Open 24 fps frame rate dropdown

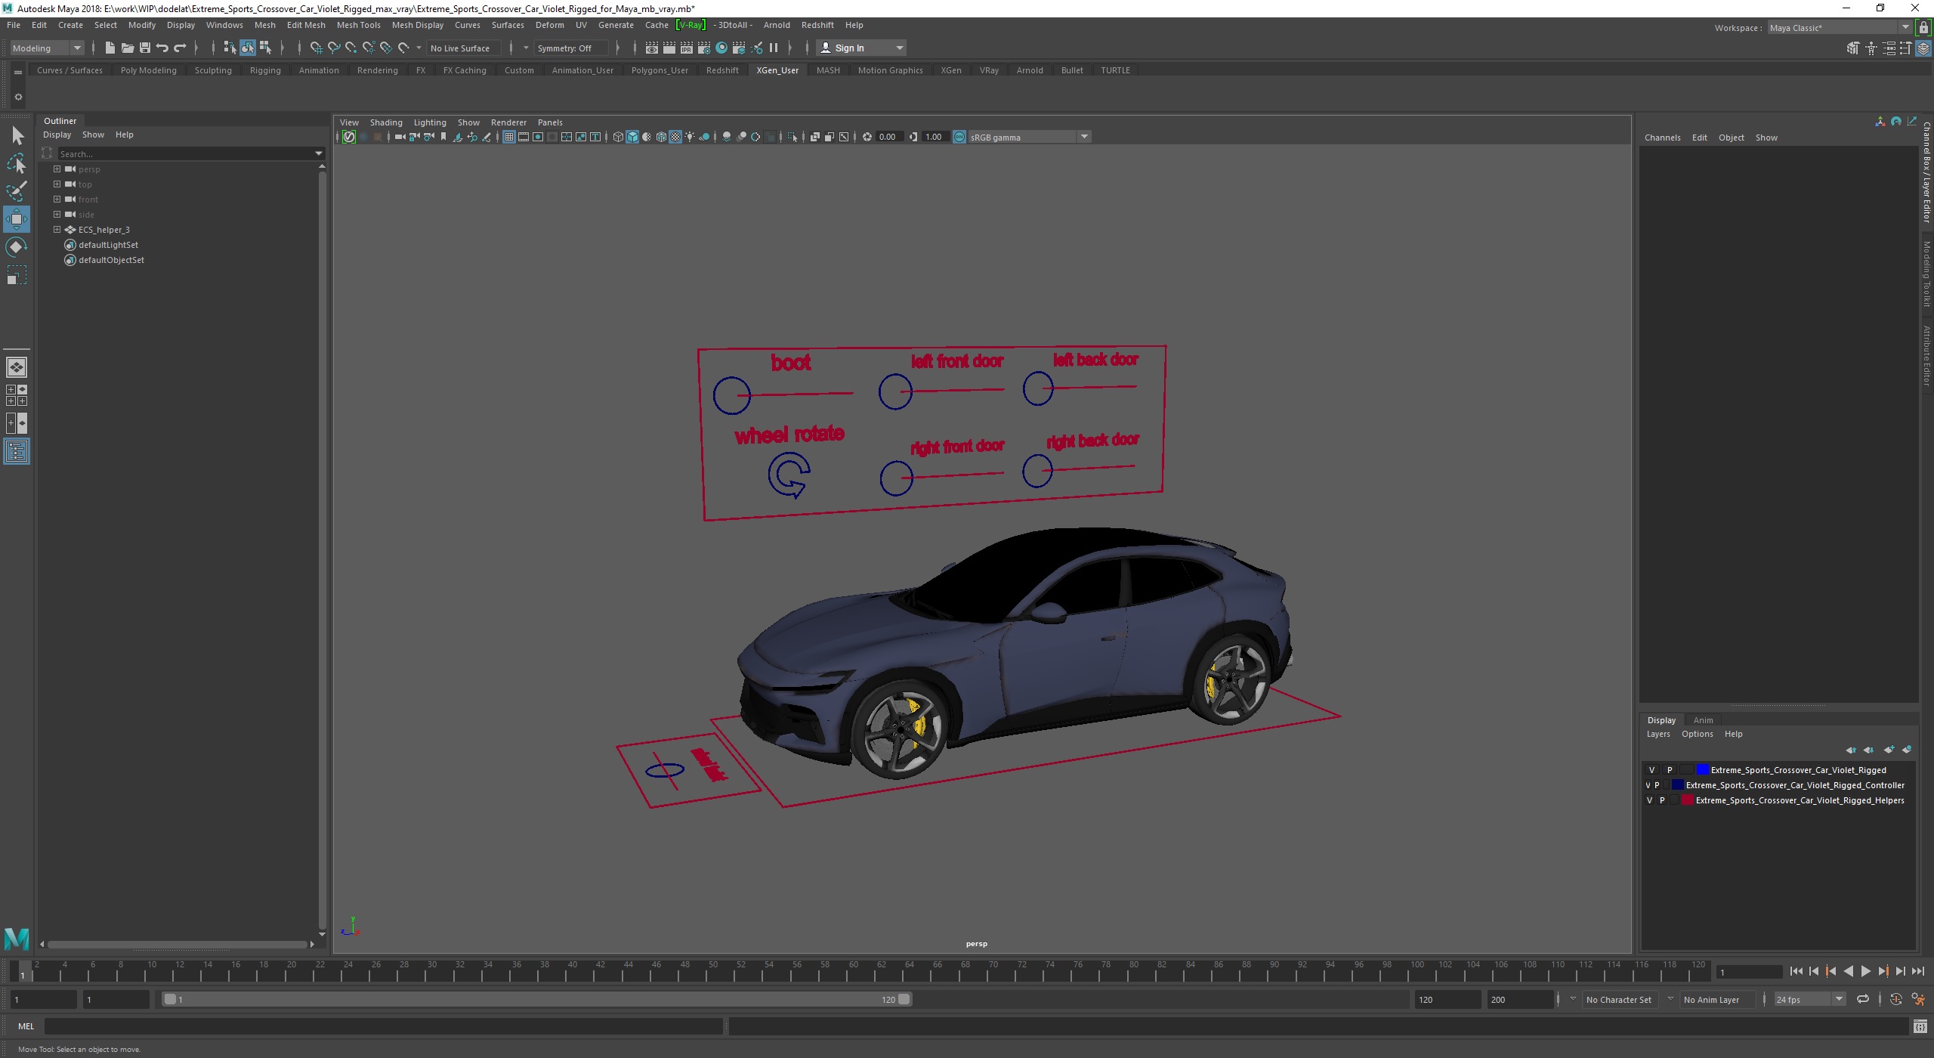[1809, 999]
